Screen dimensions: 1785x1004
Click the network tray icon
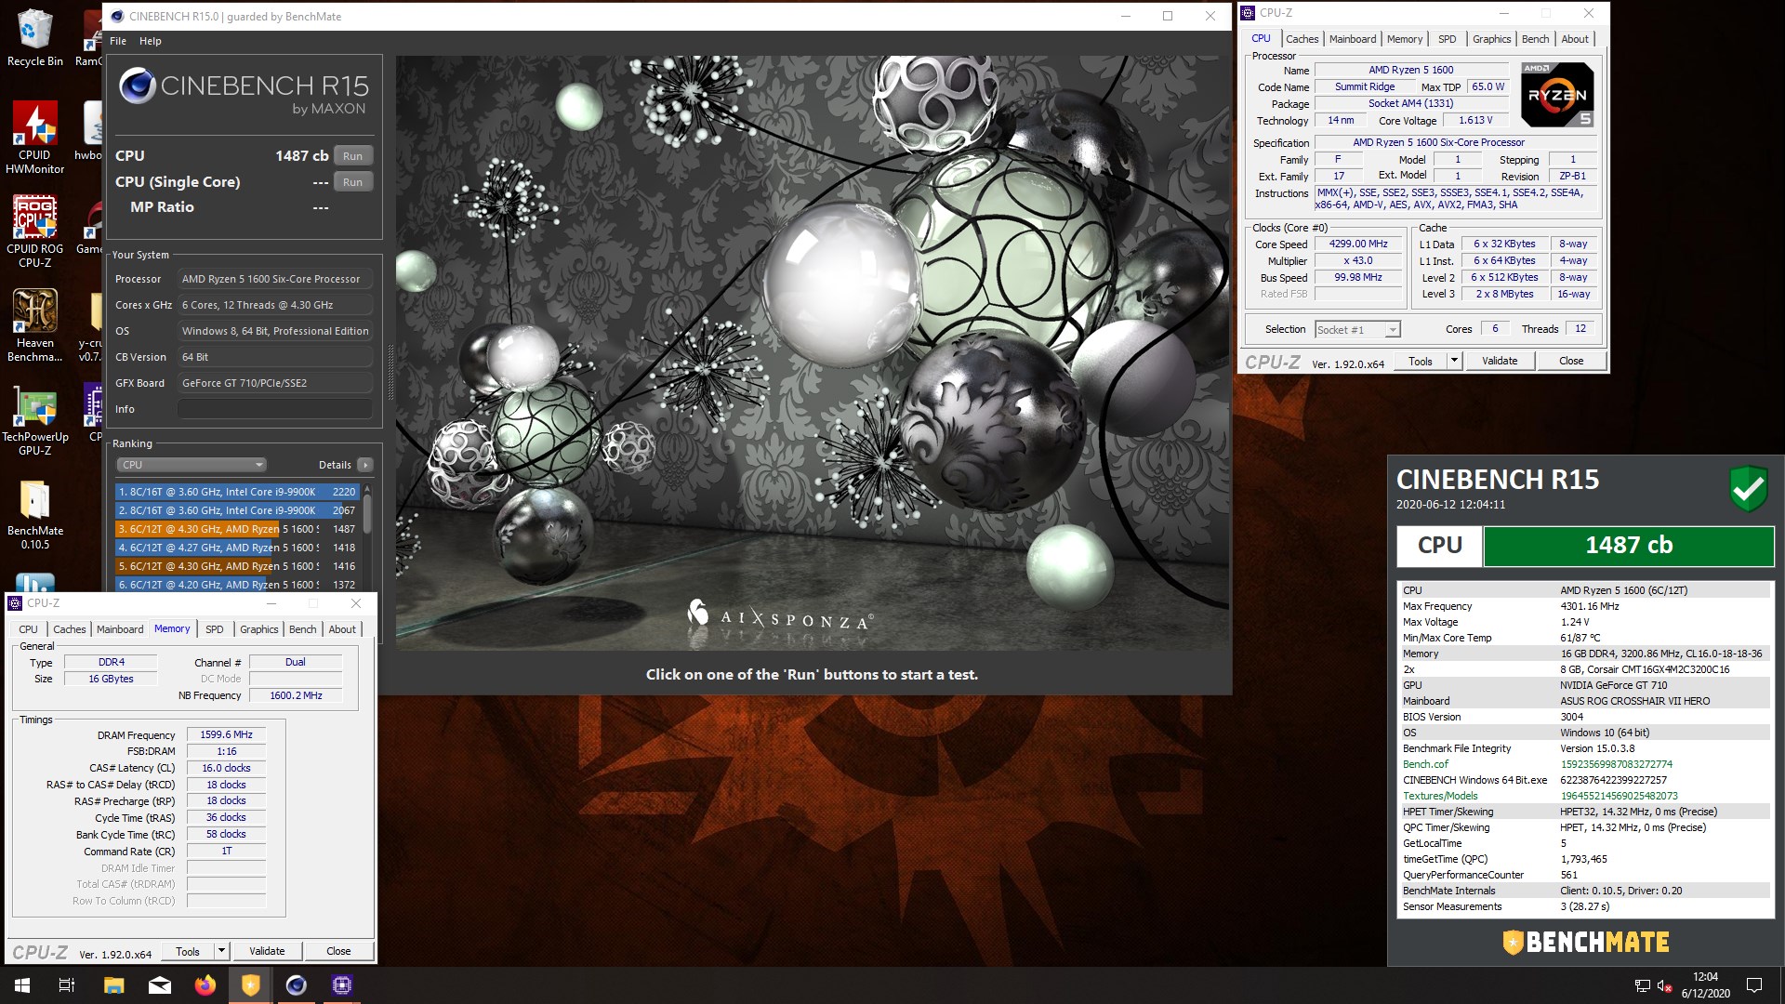coord(1642,986)
